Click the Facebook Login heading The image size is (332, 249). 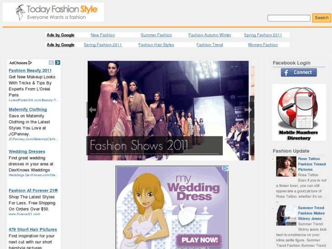[x=291, y=63]
